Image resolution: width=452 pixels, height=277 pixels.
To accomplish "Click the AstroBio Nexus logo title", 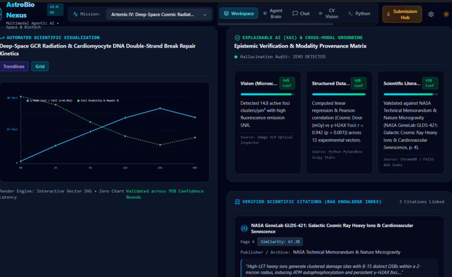I will [20, 10].
